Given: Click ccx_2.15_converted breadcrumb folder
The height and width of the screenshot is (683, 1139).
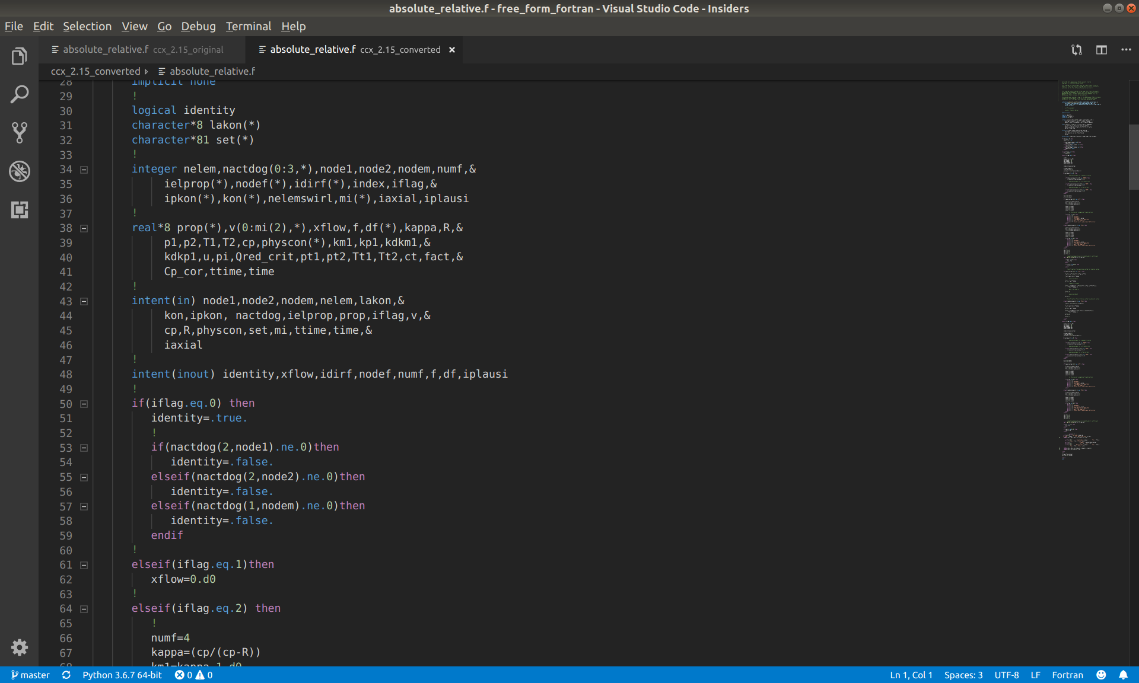Looking at the screenshot, I should coord(96,71).
